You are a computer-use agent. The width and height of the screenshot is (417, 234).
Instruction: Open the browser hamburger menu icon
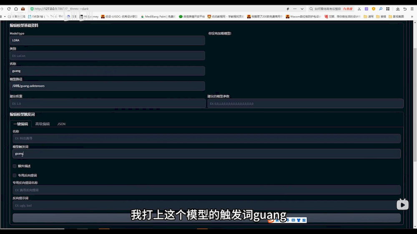[x=412, y=9]
